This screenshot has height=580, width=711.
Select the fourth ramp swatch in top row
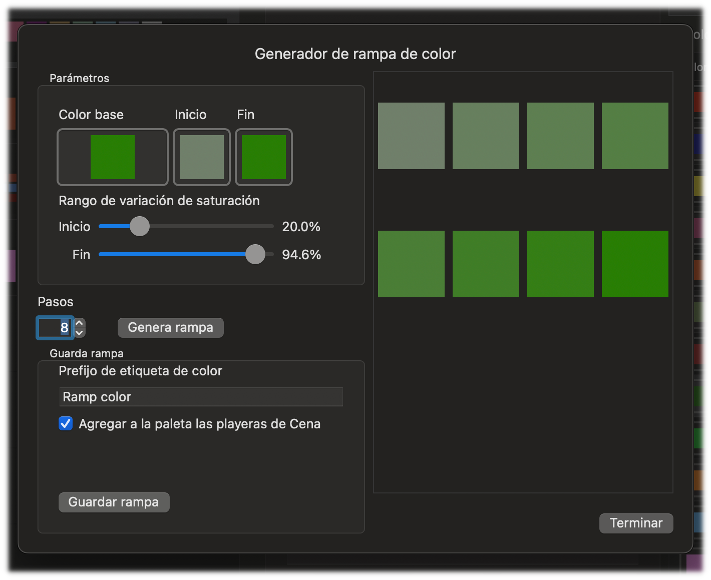tap(635, 136)
